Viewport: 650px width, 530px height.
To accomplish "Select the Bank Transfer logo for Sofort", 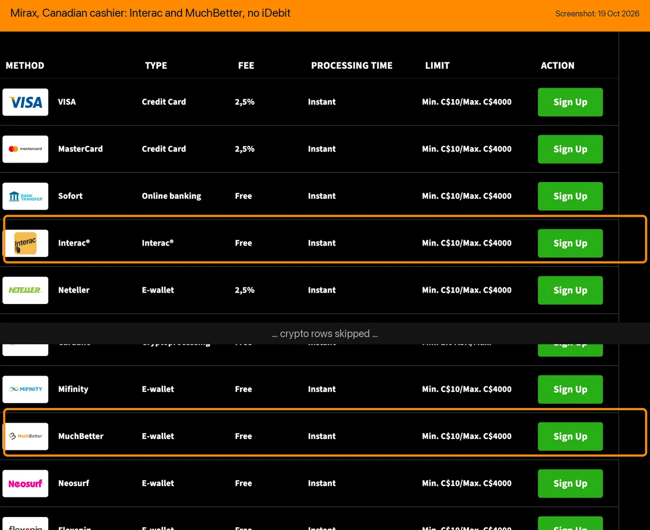I will [25, 196].
